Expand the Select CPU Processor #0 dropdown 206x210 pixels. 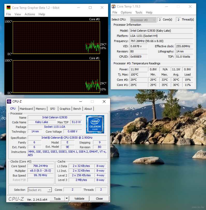pos(154,20)
